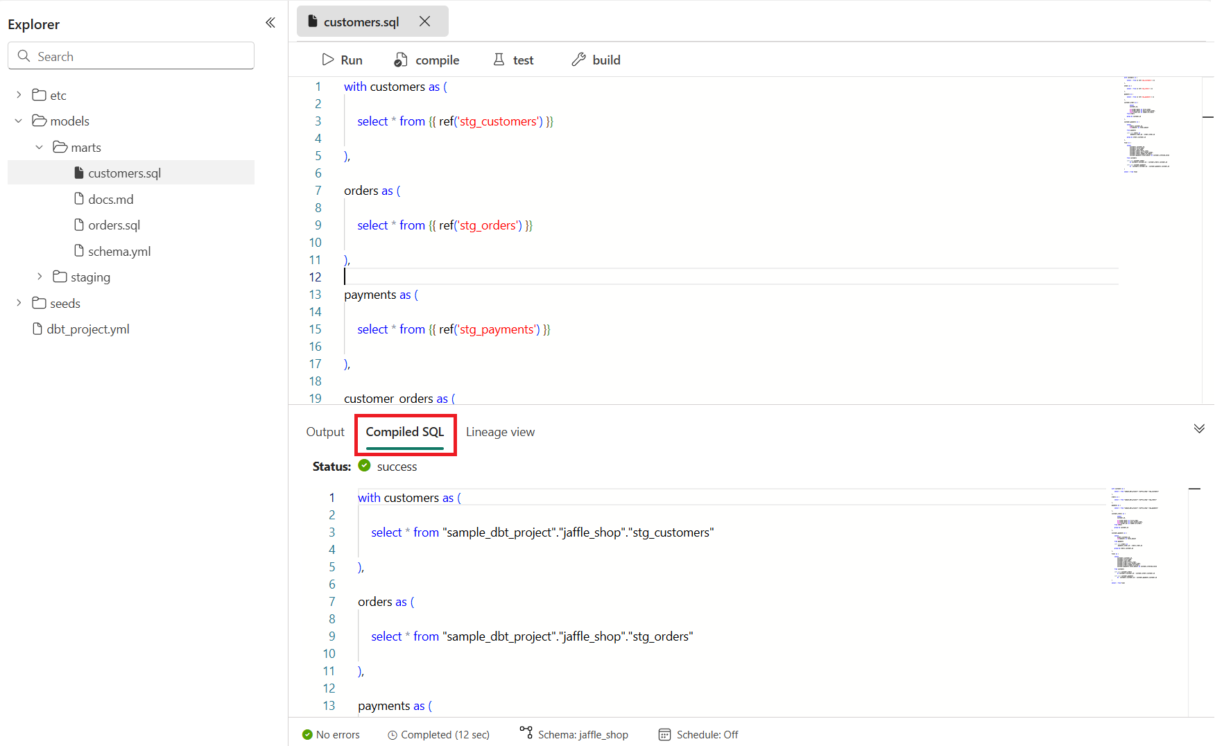Image resolution: width=1215 pixels, height=746 pixels.
Task: Open the dbt_project.yml file
Action: pyautogui.click(x=88, y=329)
